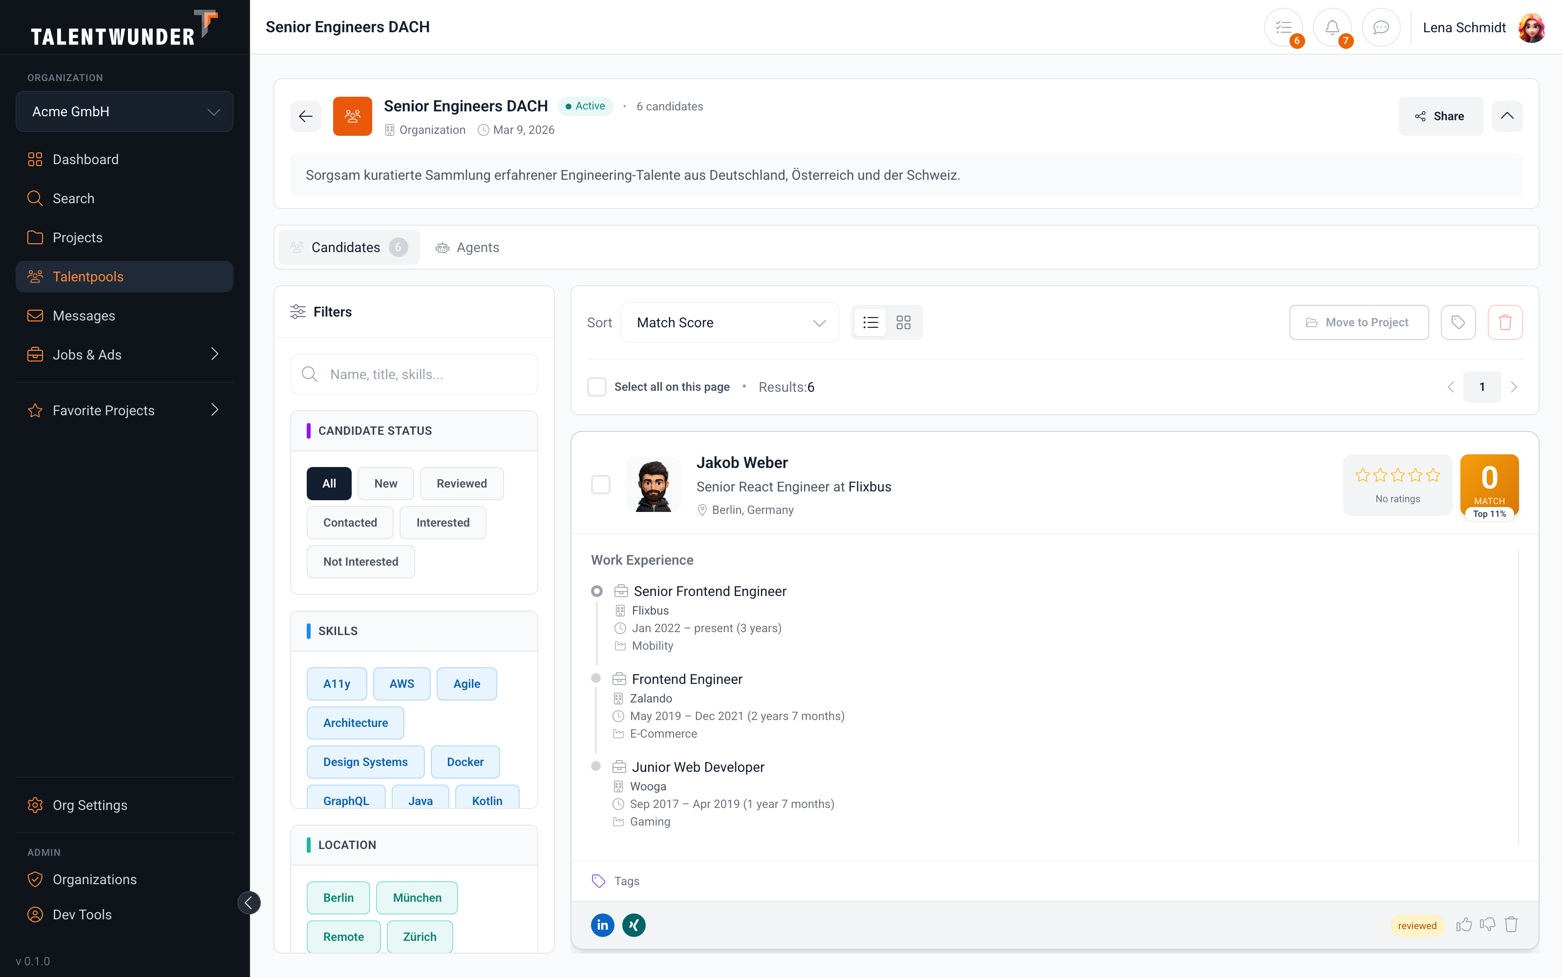Toggle the Architecture skill filter

(355, 723)
